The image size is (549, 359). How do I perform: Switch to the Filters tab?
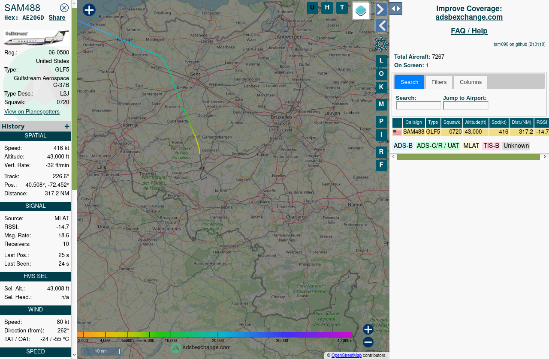(439, 82)
